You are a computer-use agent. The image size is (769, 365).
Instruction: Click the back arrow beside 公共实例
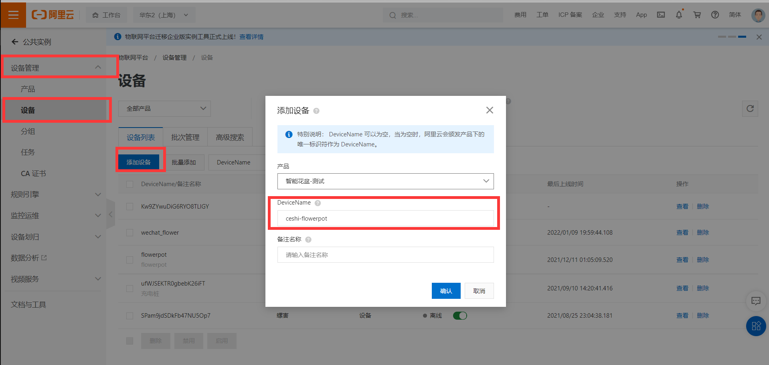point(15,42)
